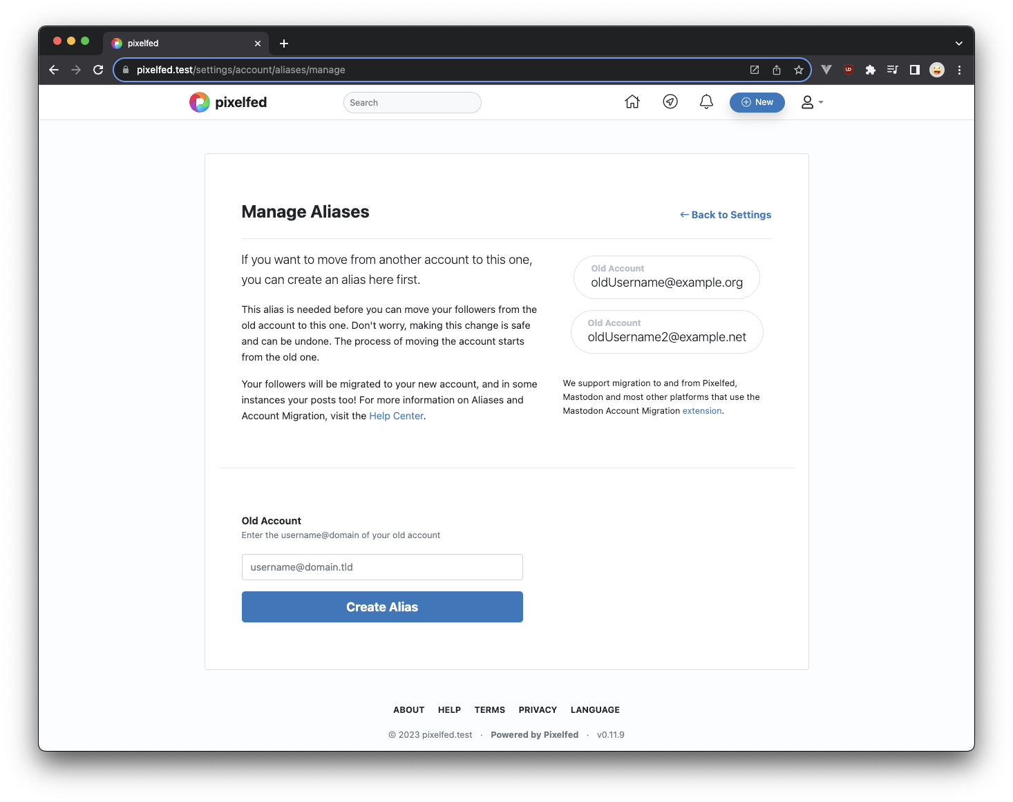
Task: Open the LANGUAGE footer menu item
Action: [594, 710]
